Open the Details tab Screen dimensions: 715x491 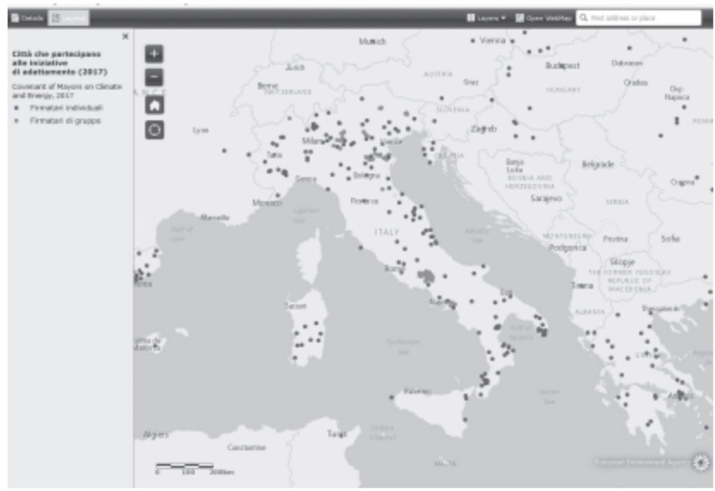click(27, 18)
